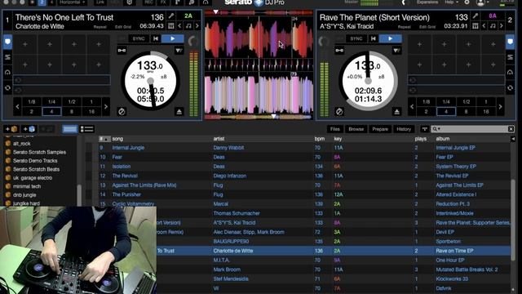Viewport: 522px width, 294px height.
Task: Eject track from deck 1
Action: tap(179, 112)
